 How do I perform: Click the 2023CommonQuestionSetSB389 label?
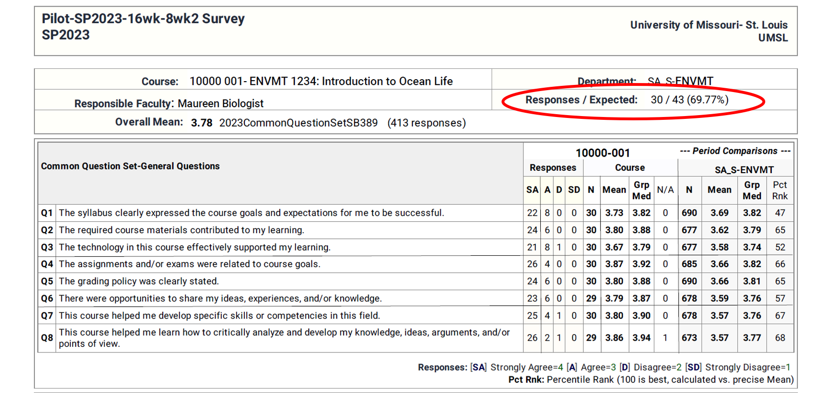pos(298,123)
